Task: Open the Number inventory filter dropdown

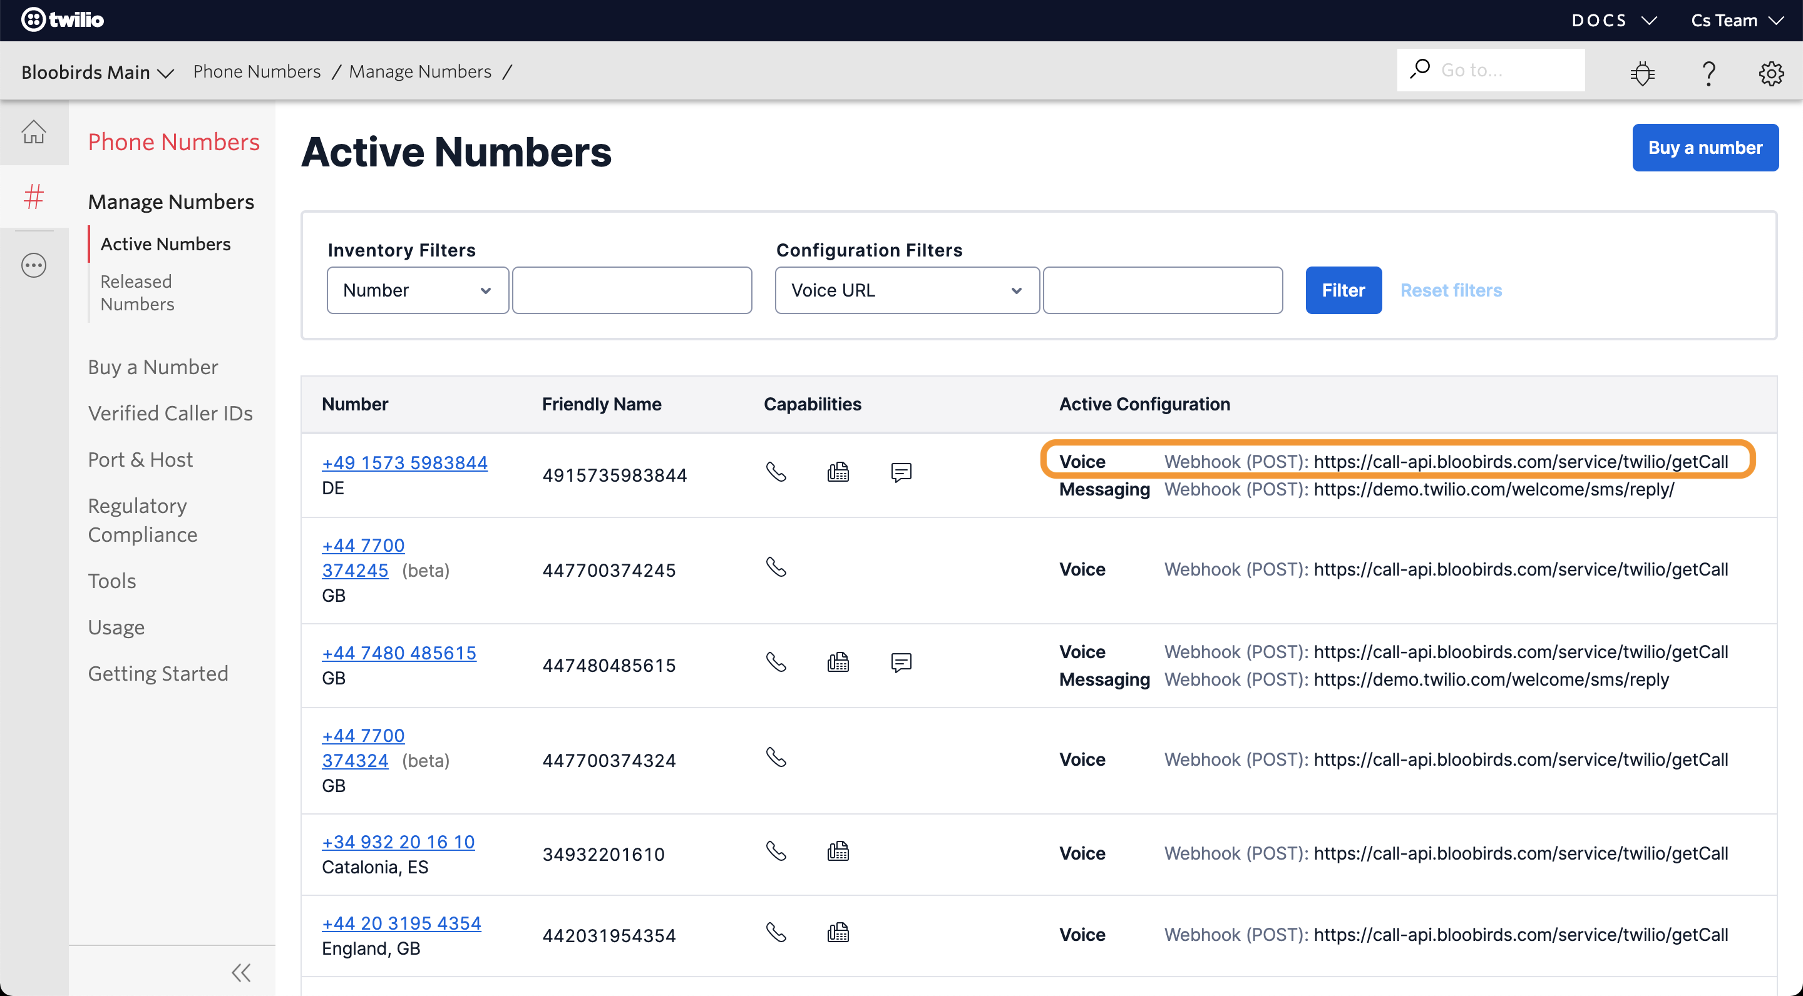Action: (418, 290)
